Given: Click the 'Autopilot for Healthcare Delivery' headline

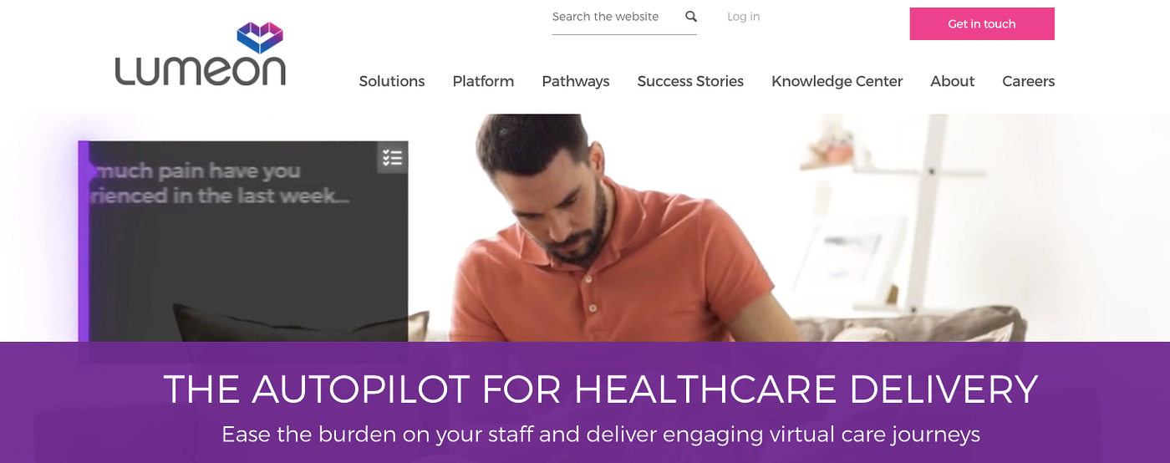Looking at the screenshot, I should click(x=600, y=389).
